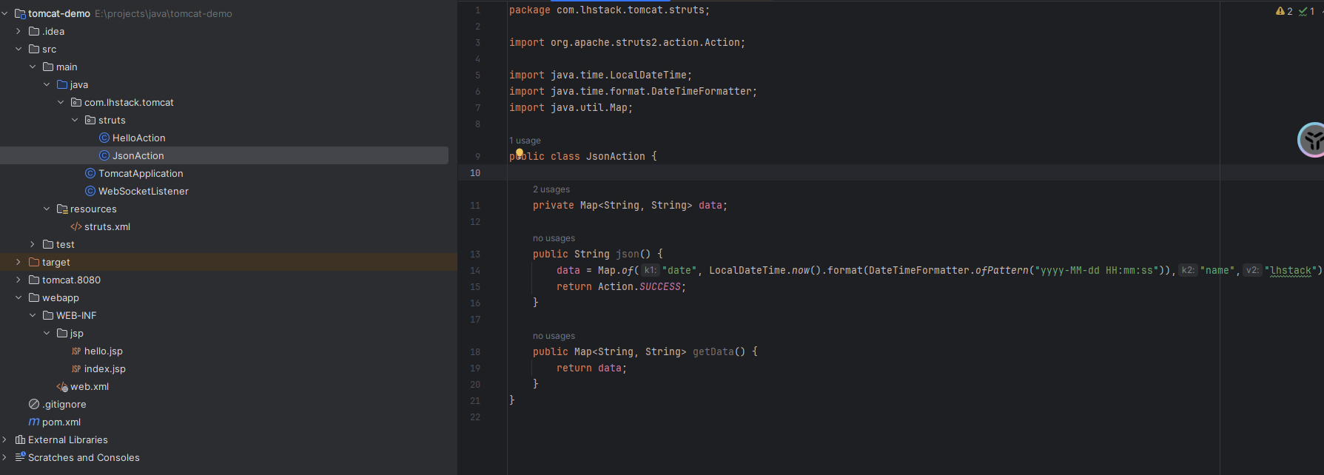
Task: Open the struts.xml config file
Action: pyautogui.click(x=107, y=226)
